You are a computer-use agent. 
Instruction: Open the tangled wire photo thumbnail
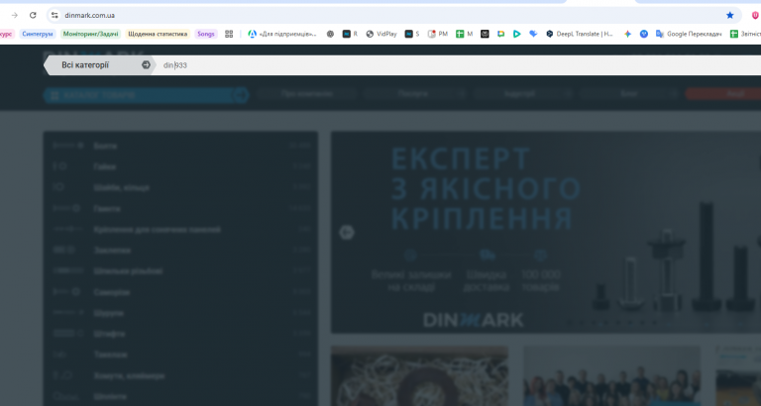(x=420, y=376)
